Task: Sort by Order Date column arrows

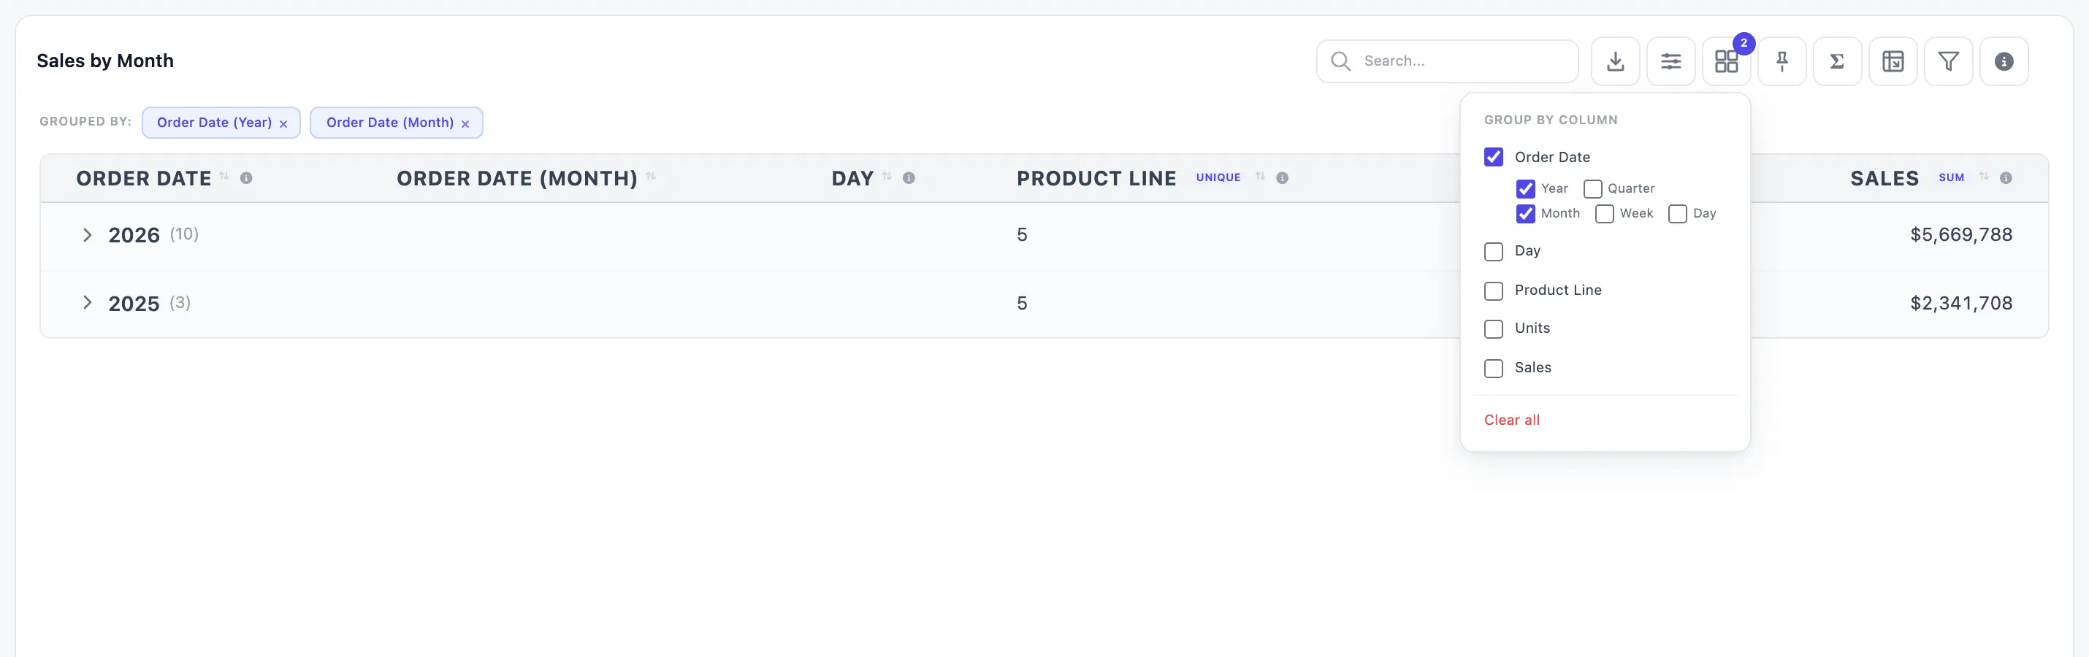Action: (225, 177)
